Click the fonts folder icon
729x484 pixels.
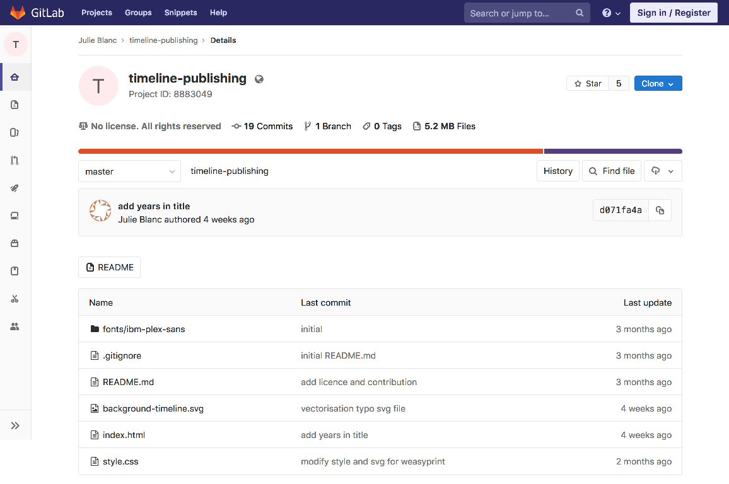pyautogui.click(x=95, y=329)
